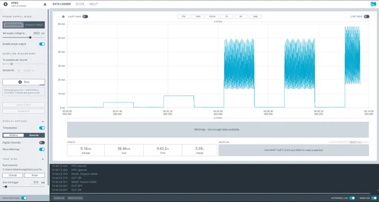Viewport: 379px width, 202px height.
Task: Click the Screenshot button
Action: point(23,111)
